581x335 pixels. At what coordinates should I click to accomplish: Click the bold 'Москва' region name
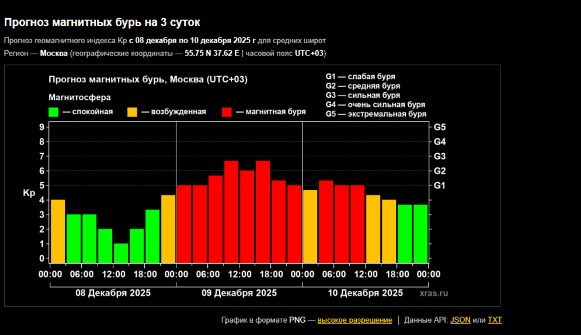tap(54, 53)
